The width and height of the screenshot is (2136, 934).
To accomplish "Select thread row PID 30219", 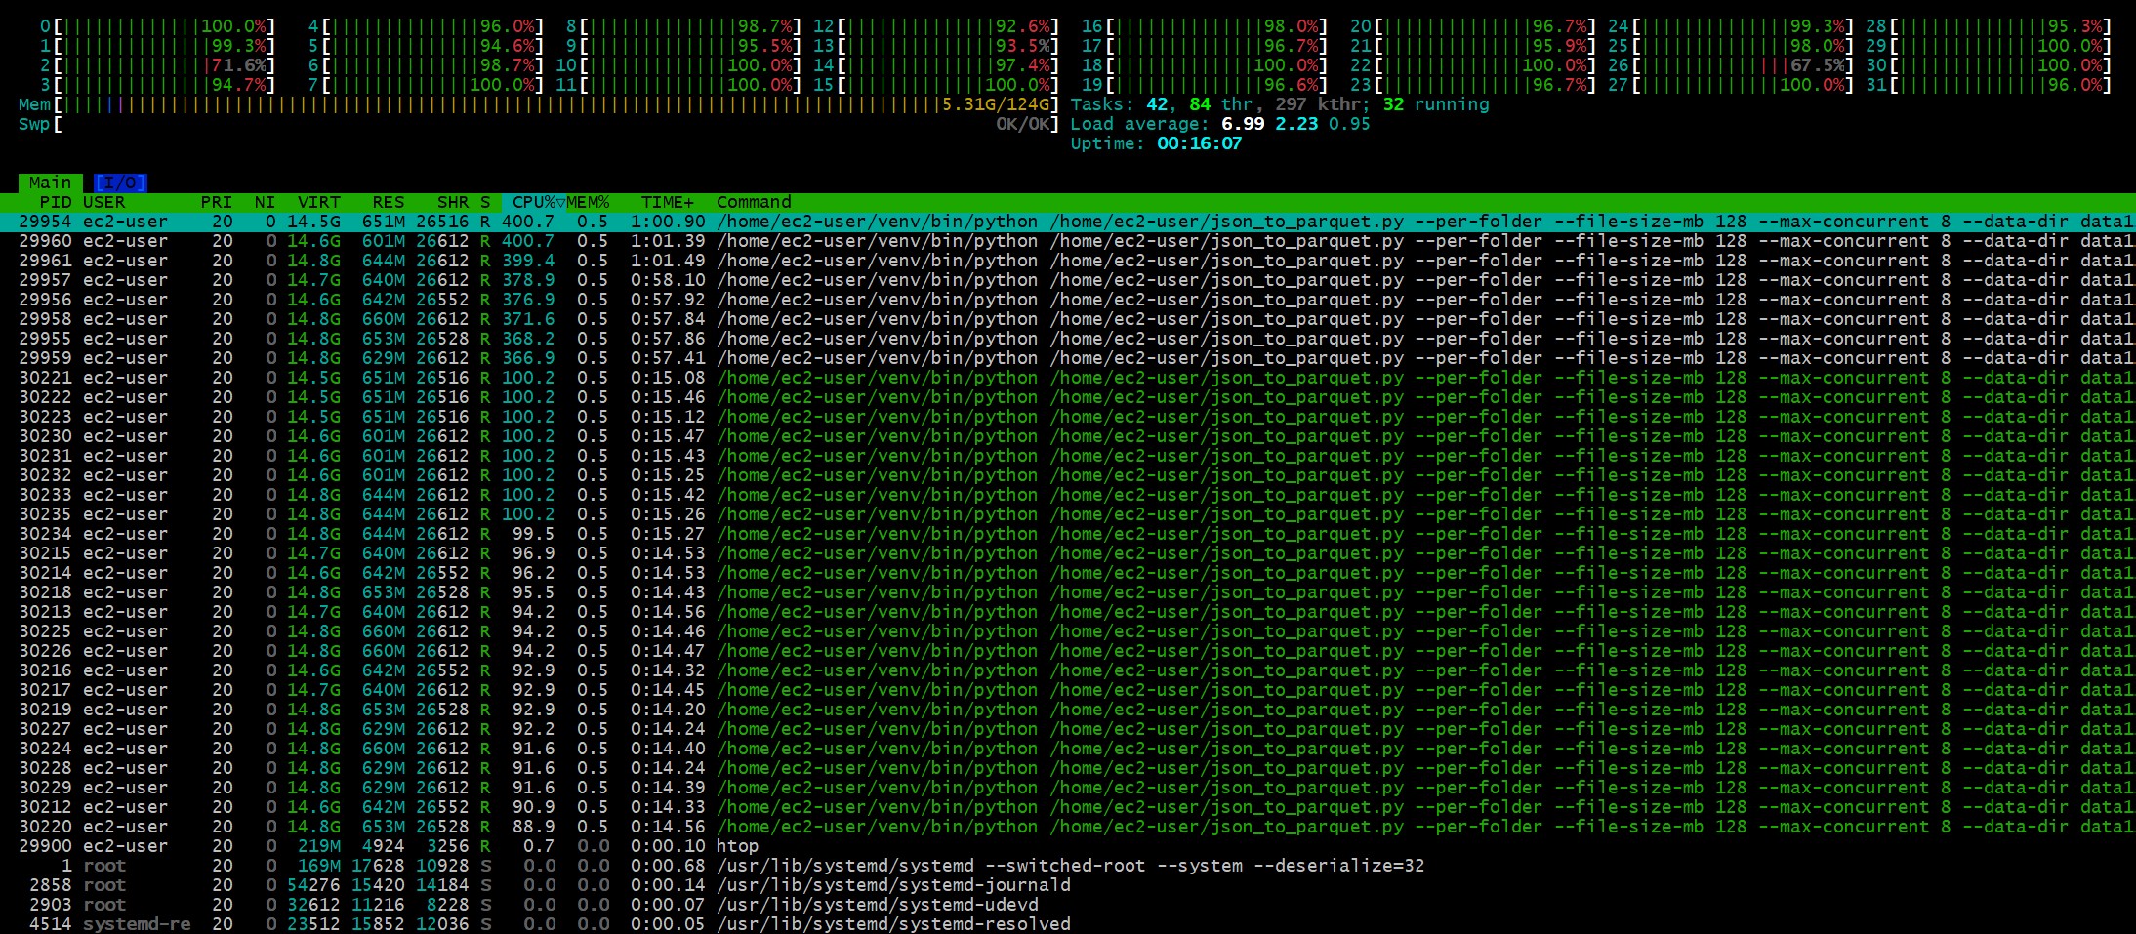I will 1068,710.
